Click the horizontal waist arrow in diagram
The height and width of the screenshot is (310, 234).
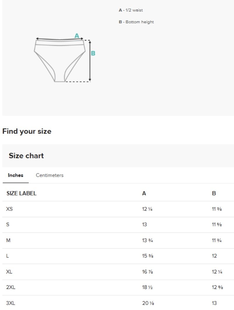(59, 39)
